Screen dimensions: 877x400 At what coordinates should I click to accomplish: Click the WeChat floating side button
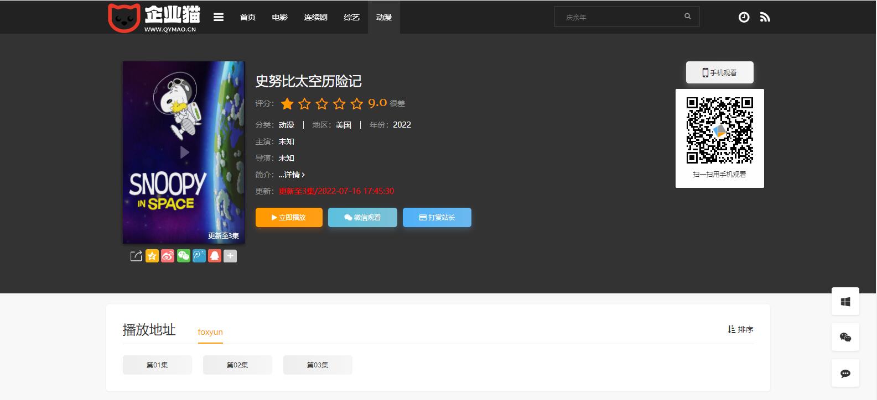point(845,338)
